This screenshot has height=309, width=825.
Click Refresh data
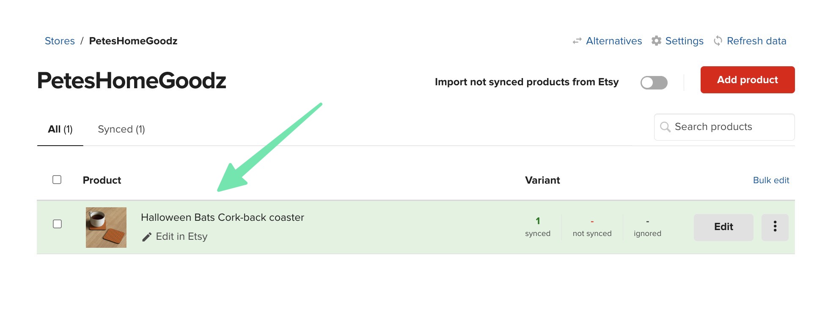[x=756, y=41]
